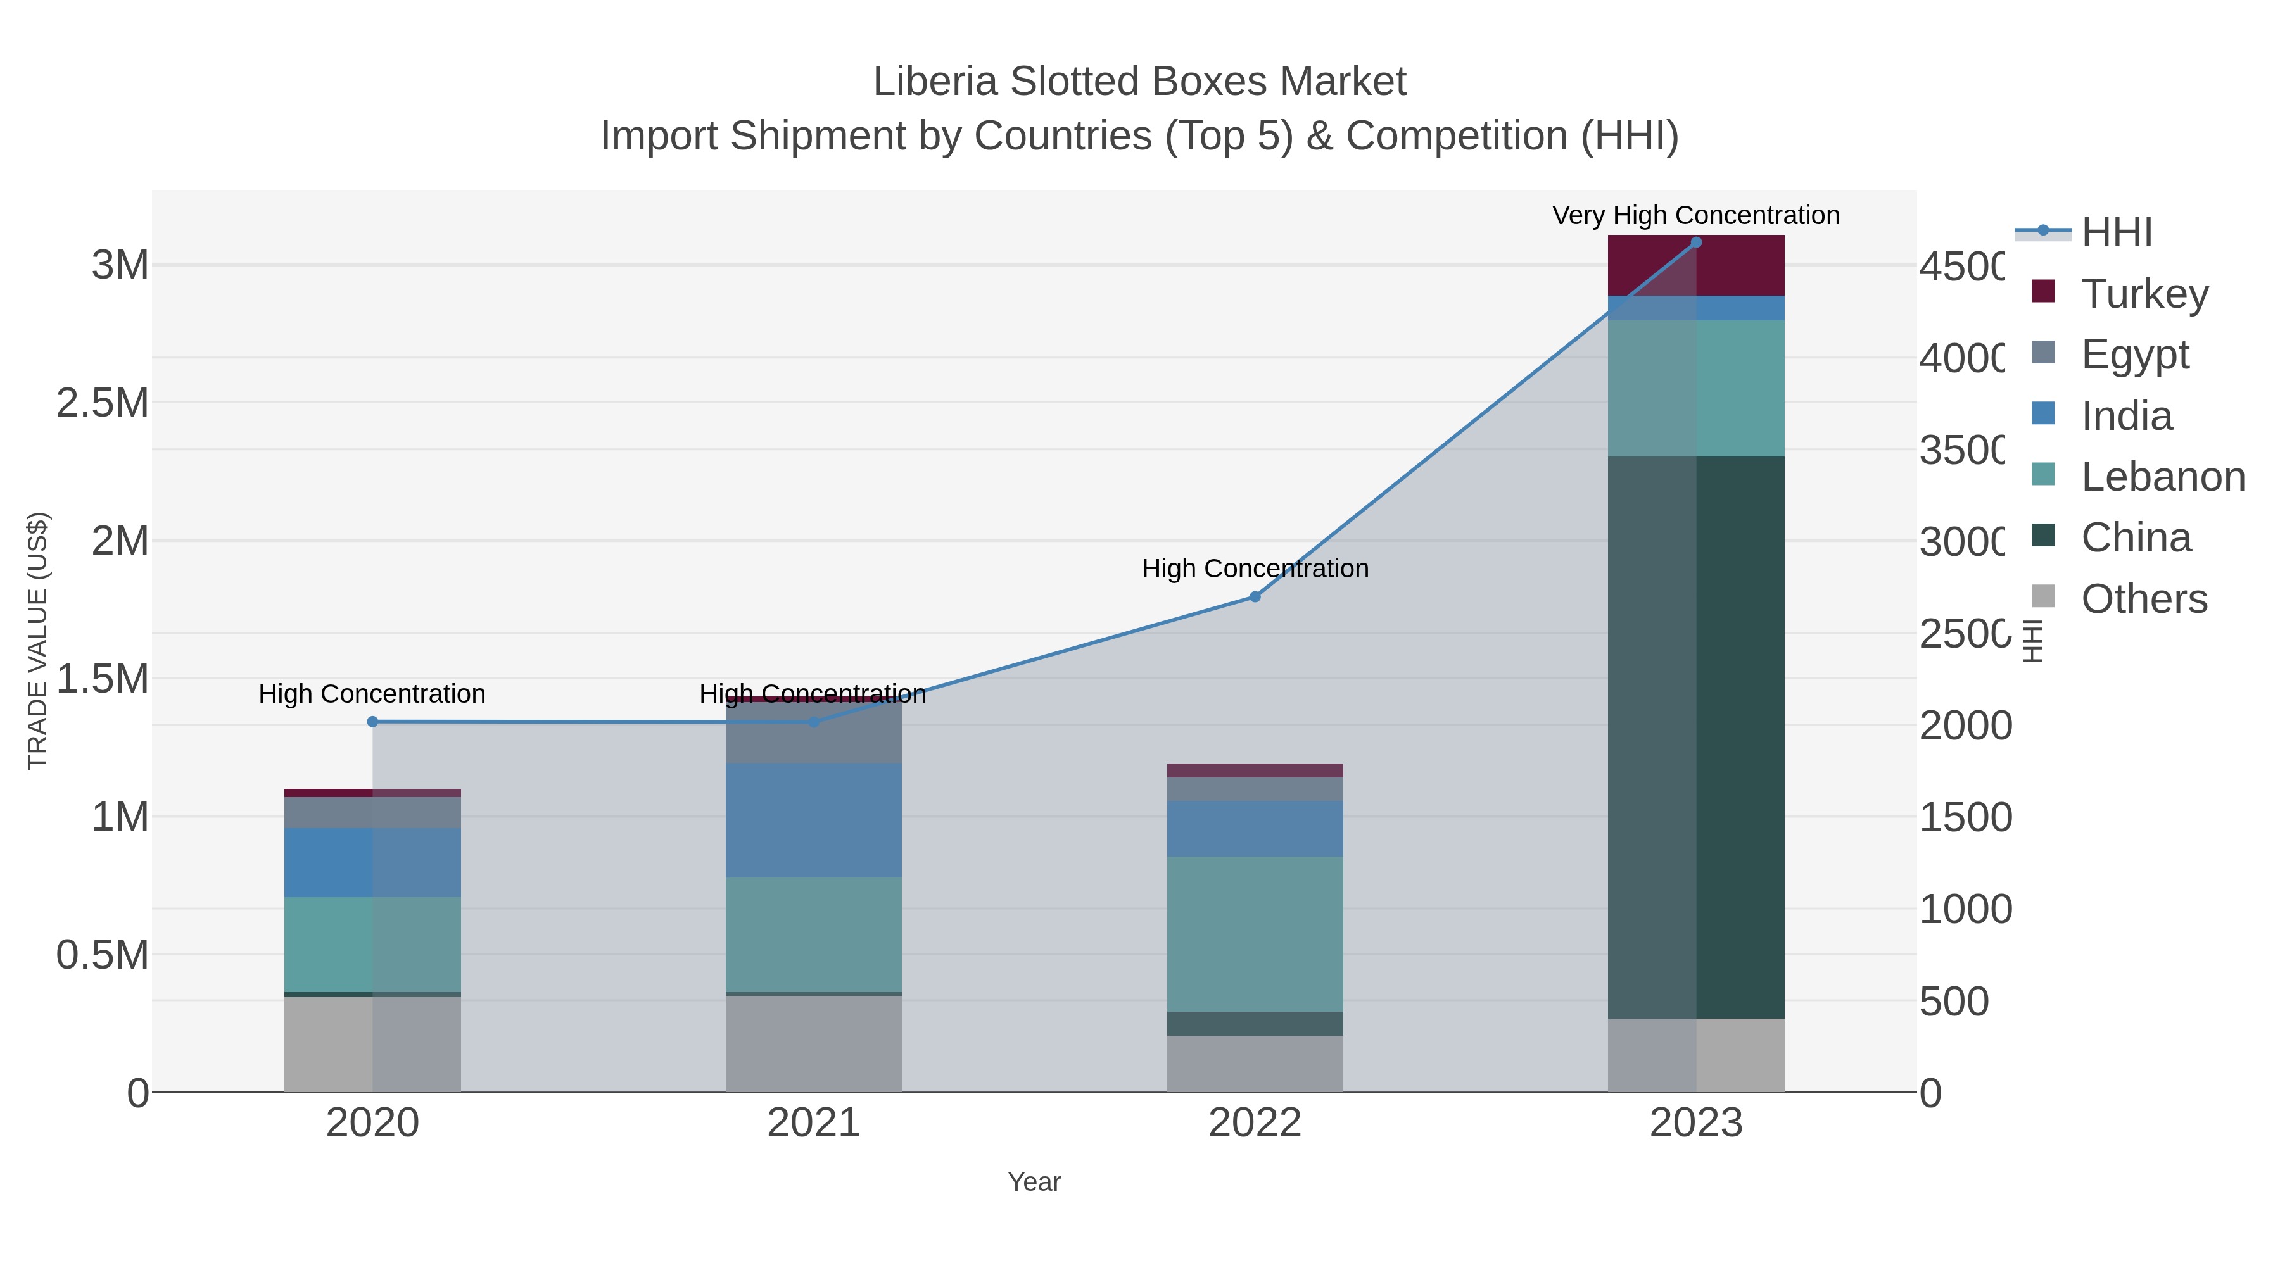Click the 0.5M tick on the left axis

point(103,955)
